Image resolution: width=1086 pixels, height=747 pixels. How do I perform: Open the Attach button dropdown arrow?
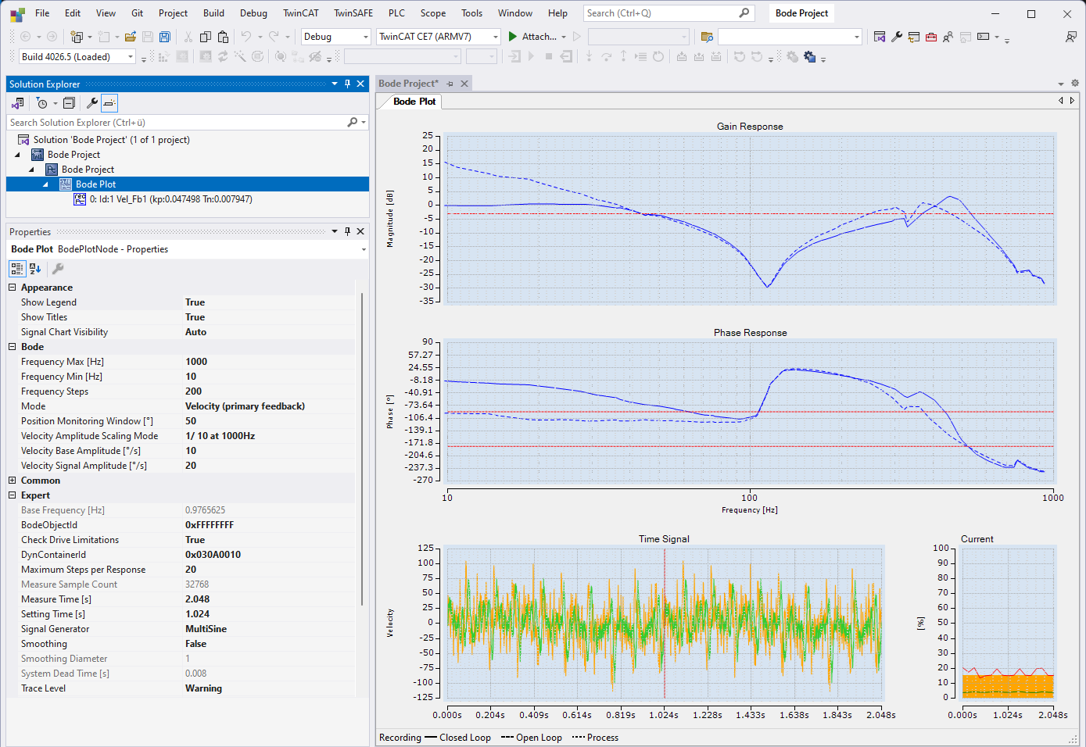tap(564, 37)
